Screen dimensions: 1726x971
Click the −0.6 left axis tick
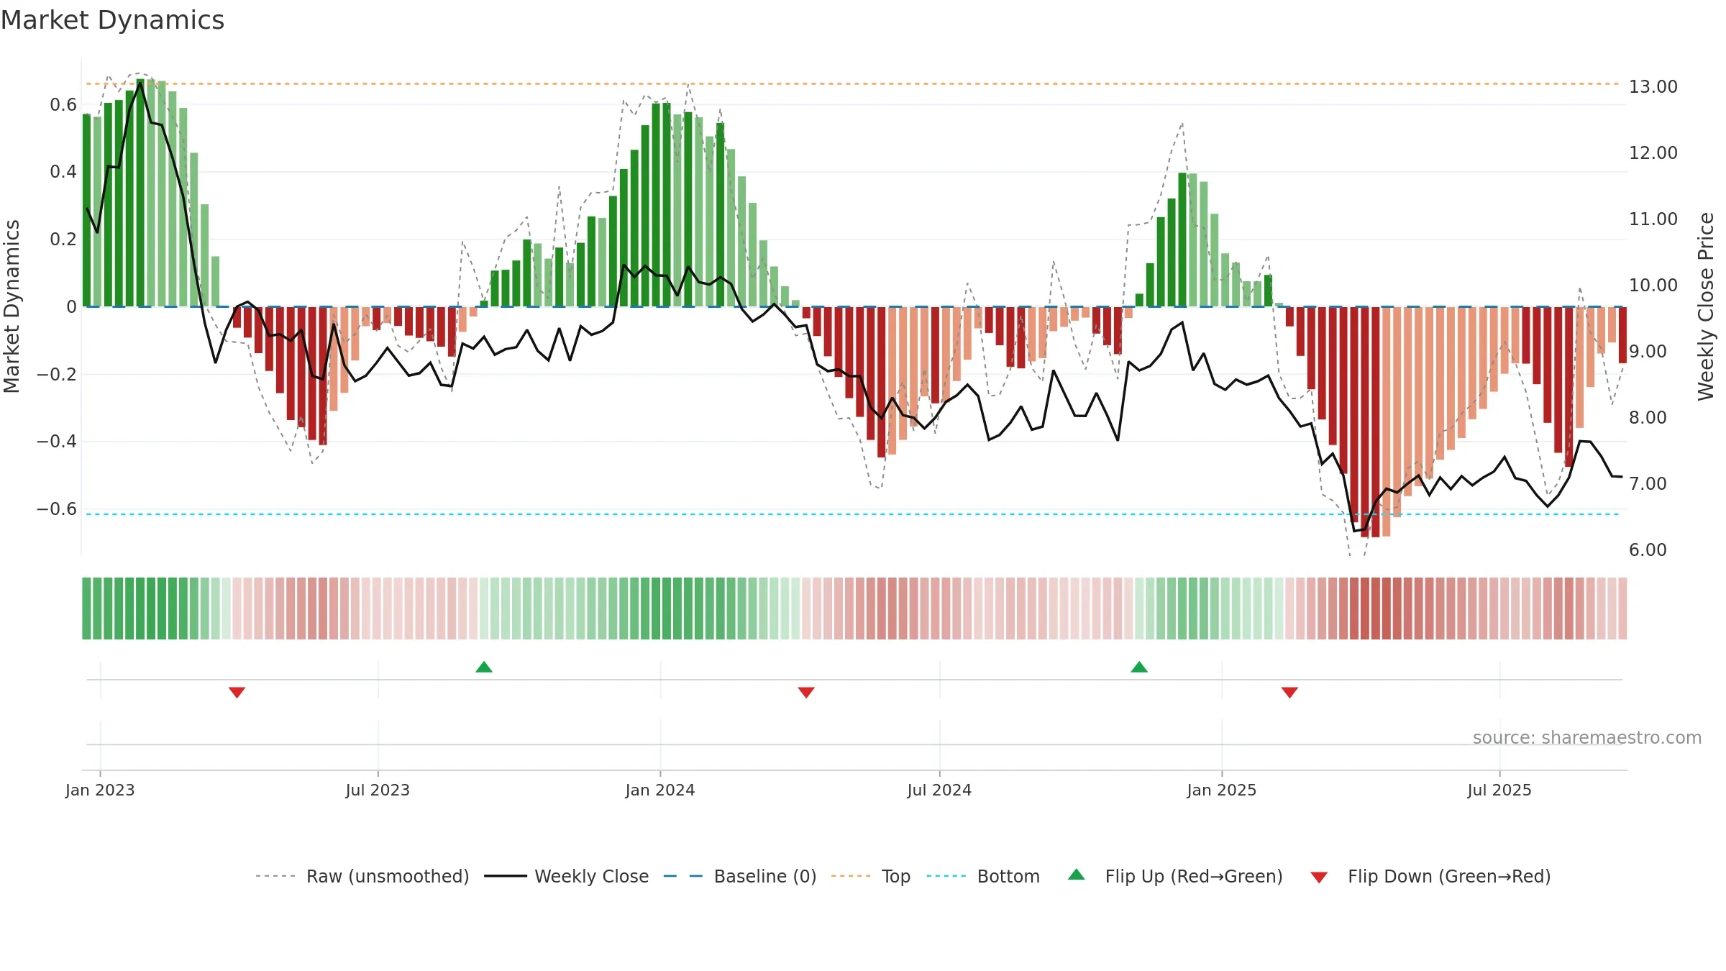click(57, 509)
